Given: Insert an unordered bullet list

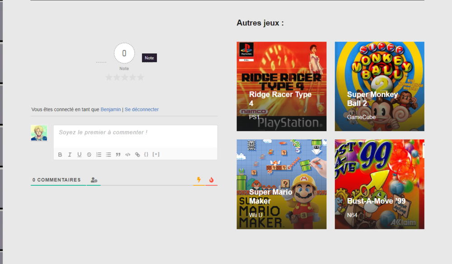Looking at the screenshot, I should coord(108,155).
